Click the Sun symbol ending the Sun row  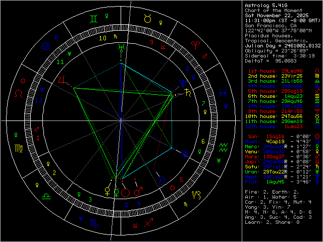click(317, 137)
